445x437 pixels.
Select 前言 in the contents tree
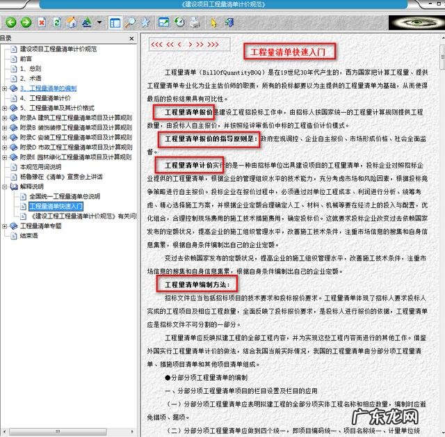[26, 59]
